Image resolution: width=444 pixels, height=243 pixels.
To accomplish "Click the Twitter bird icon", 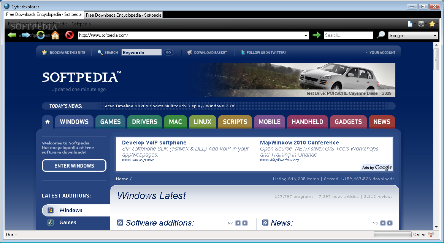I will (243, 52).
